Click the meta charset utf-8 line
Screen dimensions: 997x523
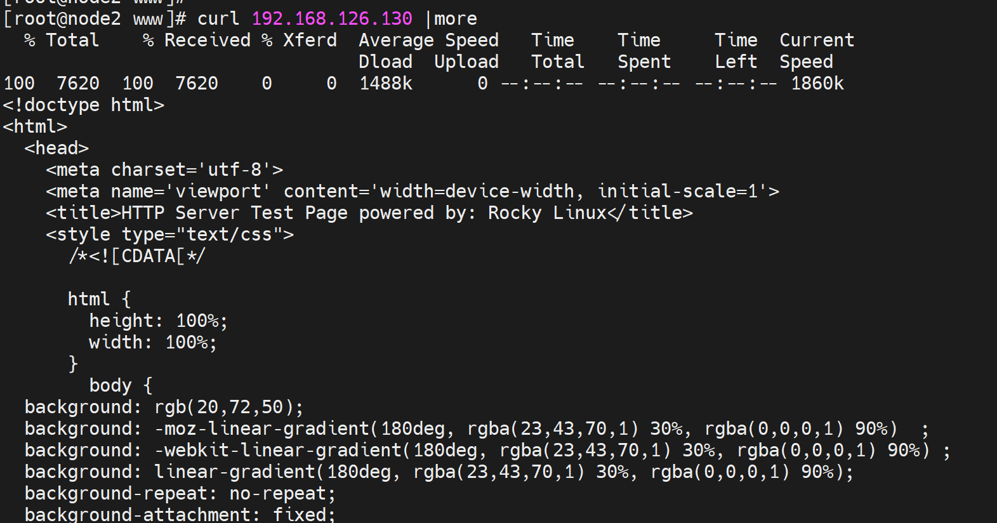click(x=164, y=170)
